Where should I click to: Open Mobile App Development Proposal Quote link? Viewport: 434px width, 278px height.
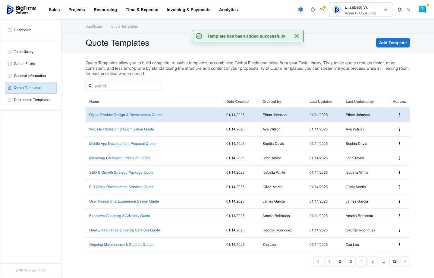pyautogui.click(x=122, y=144)
